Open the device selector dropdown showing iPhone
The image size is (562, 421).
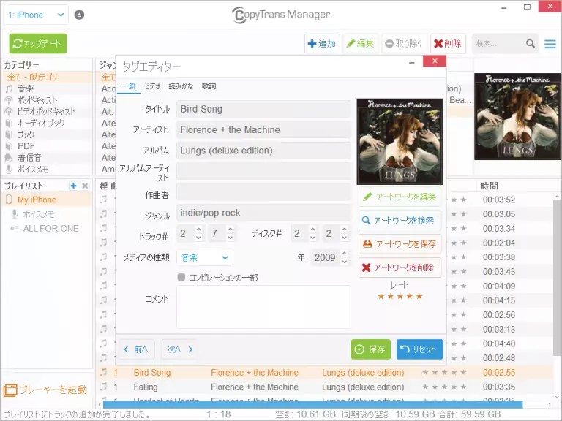tap(36, 15)
